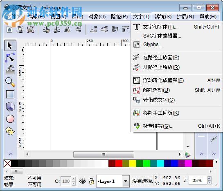Rotate selection clockwise icon
Image resolution: width=223 pixels, height=191 pixels.
click(x=57, y=30)
